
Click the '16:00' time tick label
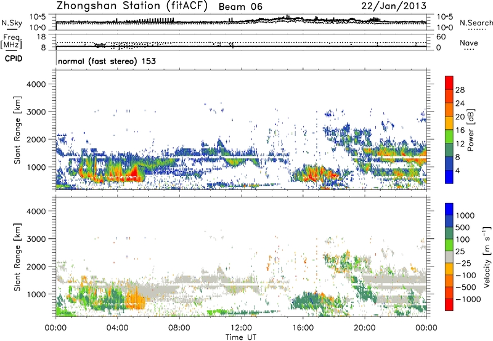click(x=303, y=328)
